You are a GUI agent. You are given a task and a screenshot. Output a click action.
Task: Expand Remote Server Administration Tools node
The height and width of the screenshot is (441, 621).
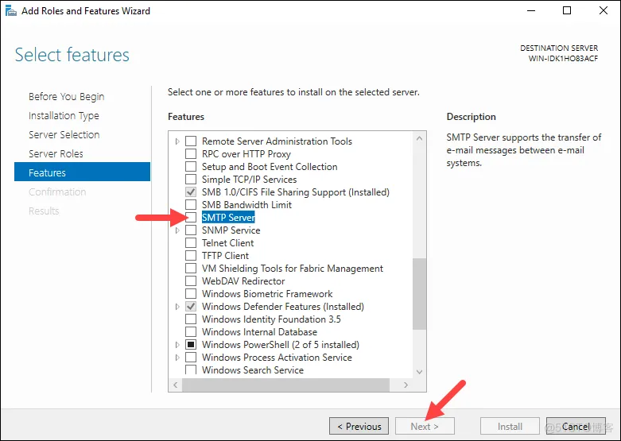(x=177, y=141)
